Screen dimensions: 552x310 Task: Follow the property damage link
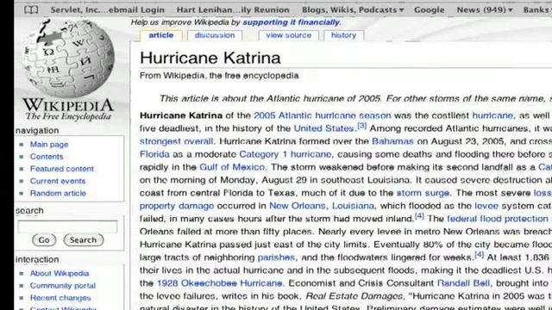pos(177,206)
